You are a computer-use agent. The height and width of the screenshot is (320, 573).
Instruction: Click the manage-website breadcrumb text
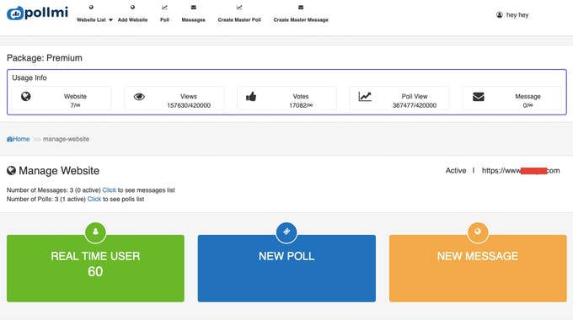(66, 139)
